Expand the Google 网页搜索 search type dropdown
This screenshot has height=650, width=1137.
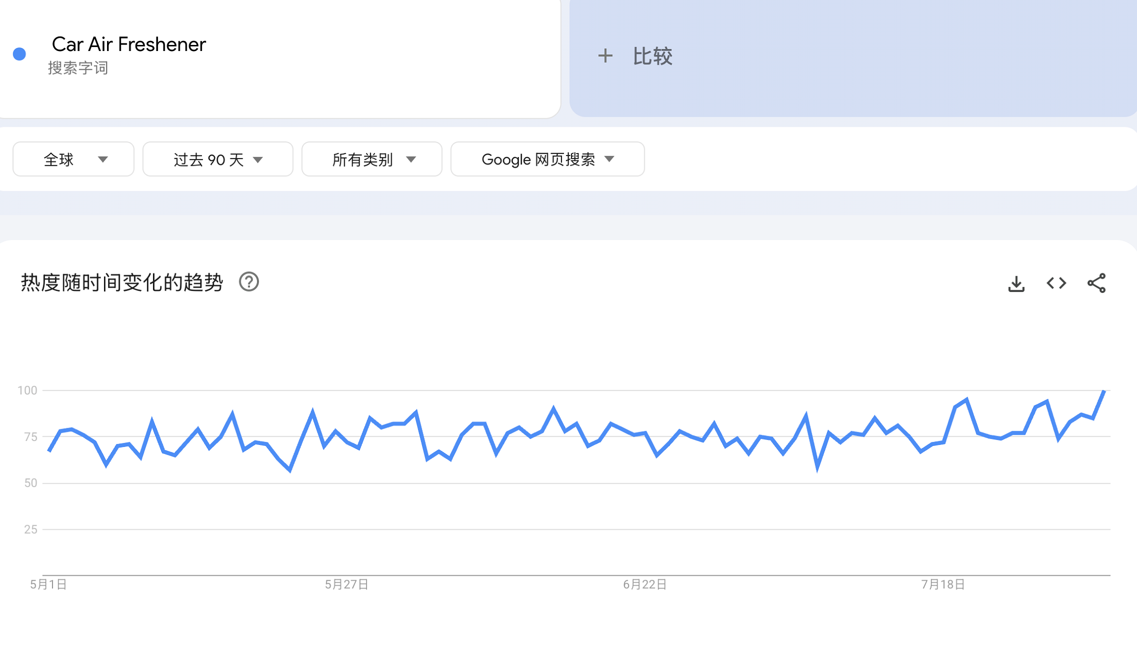coord(547,160)
